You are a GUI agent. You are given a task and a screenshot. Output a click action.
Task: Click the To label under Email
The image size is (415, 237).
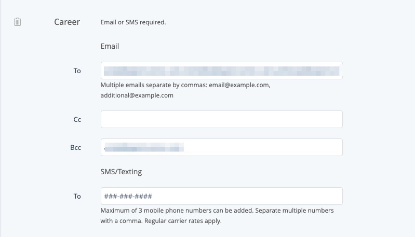pos(77,71)
